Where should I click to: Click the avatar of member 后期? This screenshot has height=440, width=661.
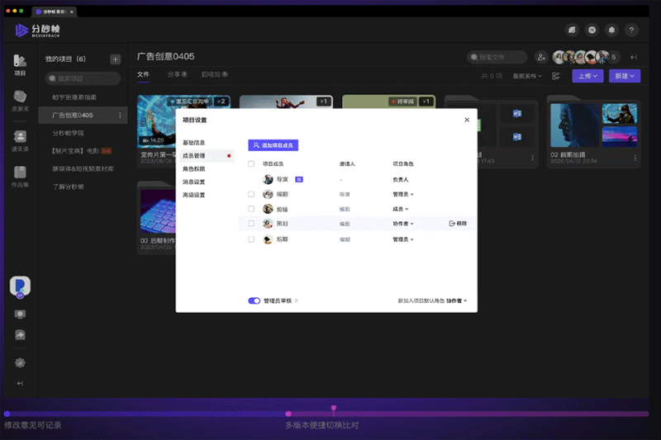[268, 239]
